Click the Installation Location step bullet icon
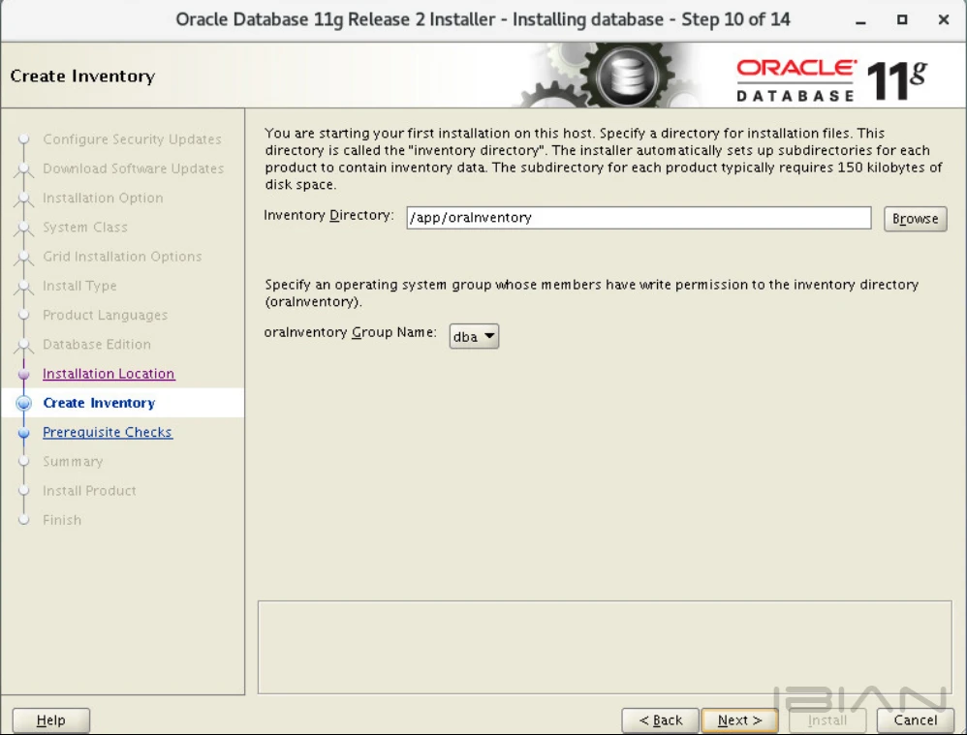The height and width of the screenshot is (735, 967). click(24, 375)
